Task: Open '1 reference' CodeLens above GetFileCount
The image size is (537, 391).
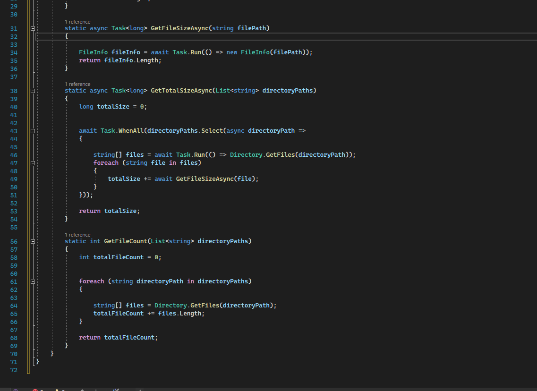Action: pos(78,235)
